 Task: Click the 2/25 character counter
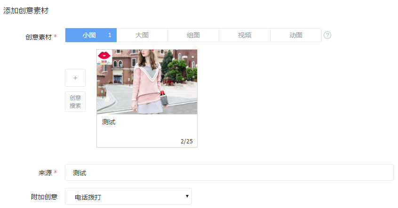(x=186, y=141)
